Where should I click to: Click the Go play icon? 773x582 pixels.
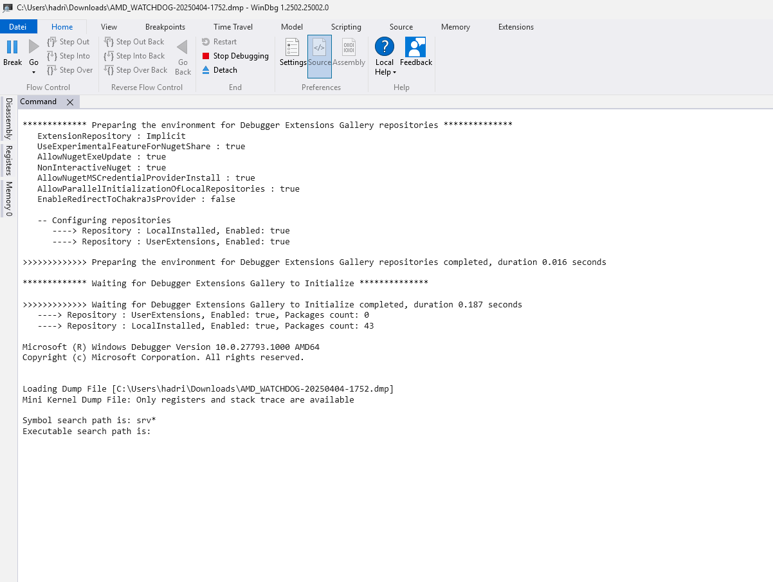(34, 47)
